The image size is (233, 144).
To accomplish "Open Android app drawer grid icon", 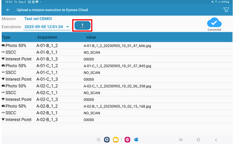I will pyautogui.click(x=99, y=140).
